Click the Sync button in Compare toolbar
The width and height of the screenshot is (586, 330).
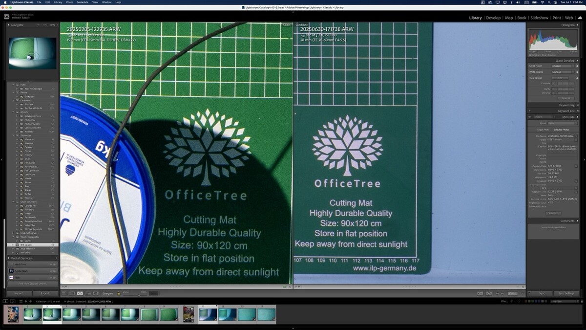coord(153,293)
